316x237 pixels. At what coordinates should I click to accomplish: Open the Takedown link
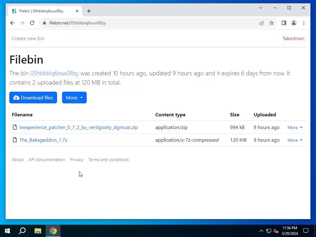pos(293,39)
